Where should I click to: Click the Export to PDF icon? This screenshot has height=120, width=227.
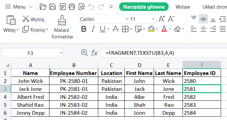(x=62, y=7)
